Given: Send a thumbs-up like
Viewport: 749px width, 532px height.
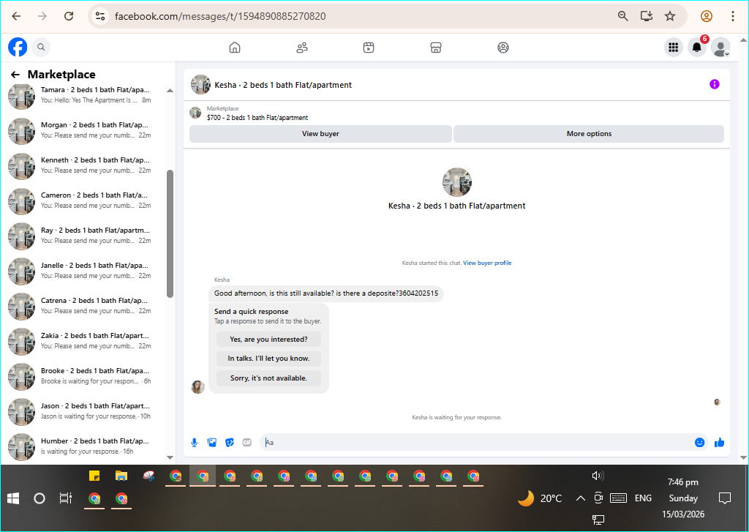Looking at the screenshot, I should pos(720,443).
